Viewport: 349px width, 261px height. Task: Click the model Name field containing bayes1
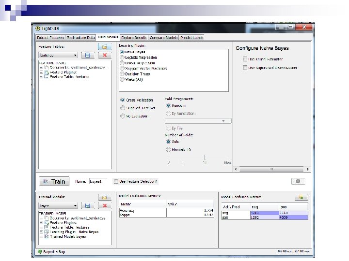tap(98, 181)
